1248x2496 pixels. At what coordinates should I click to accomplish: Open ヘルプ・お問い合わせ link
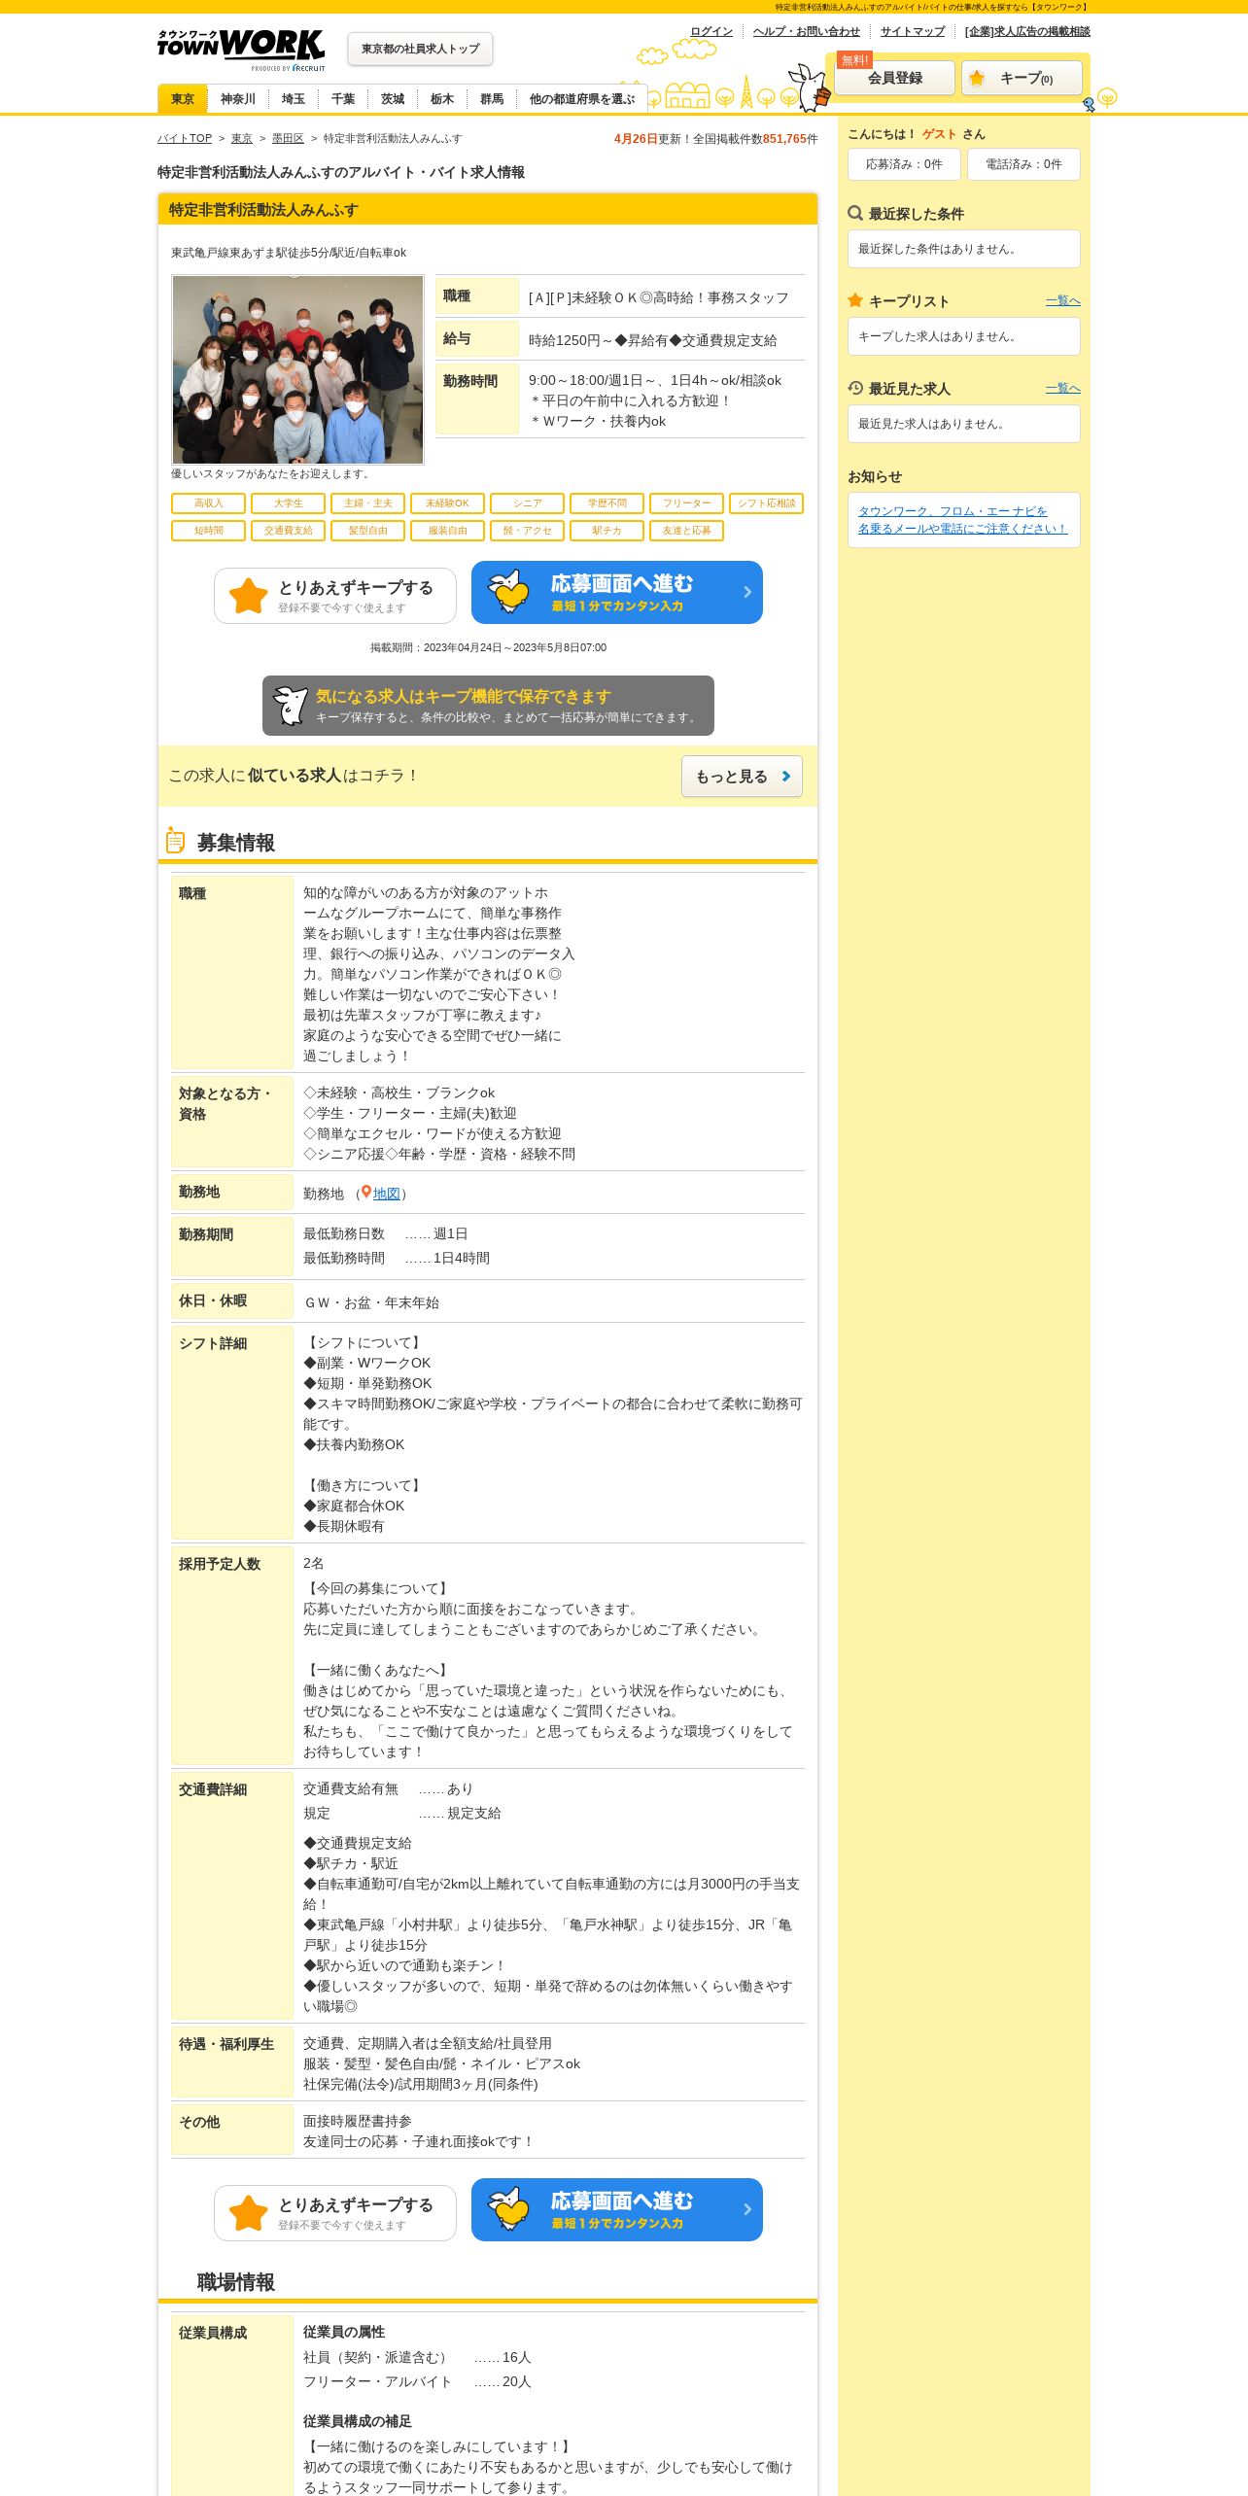pyautogui.click(x=807, y=31)
